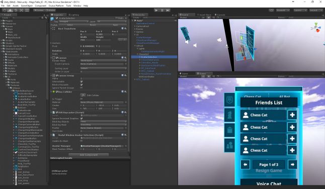Click the Pause button in the toolbar
This screenshot has height=189, width=325.
(x=162, y=10)
